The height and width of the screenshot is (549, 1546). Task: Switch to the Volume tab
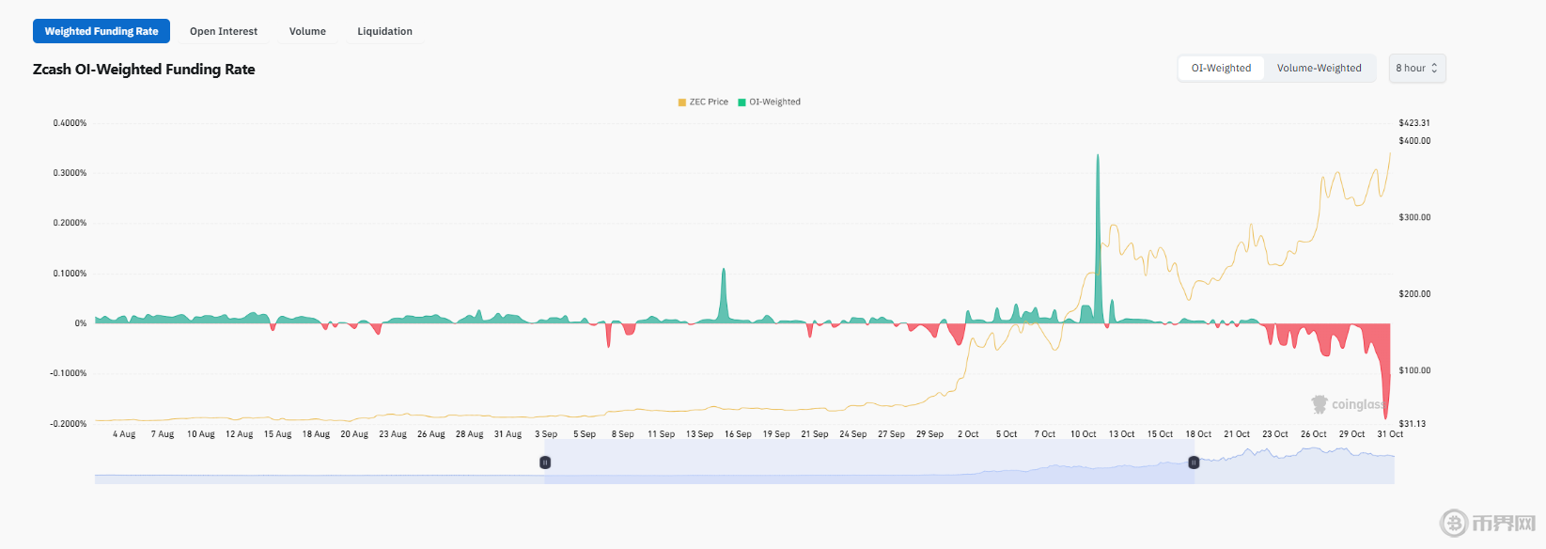coord(307,31)
